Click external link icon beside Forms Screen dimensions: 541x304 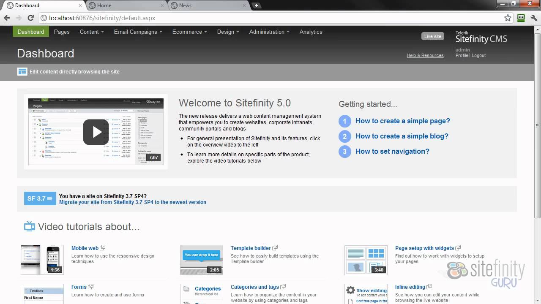pos(90,287)
